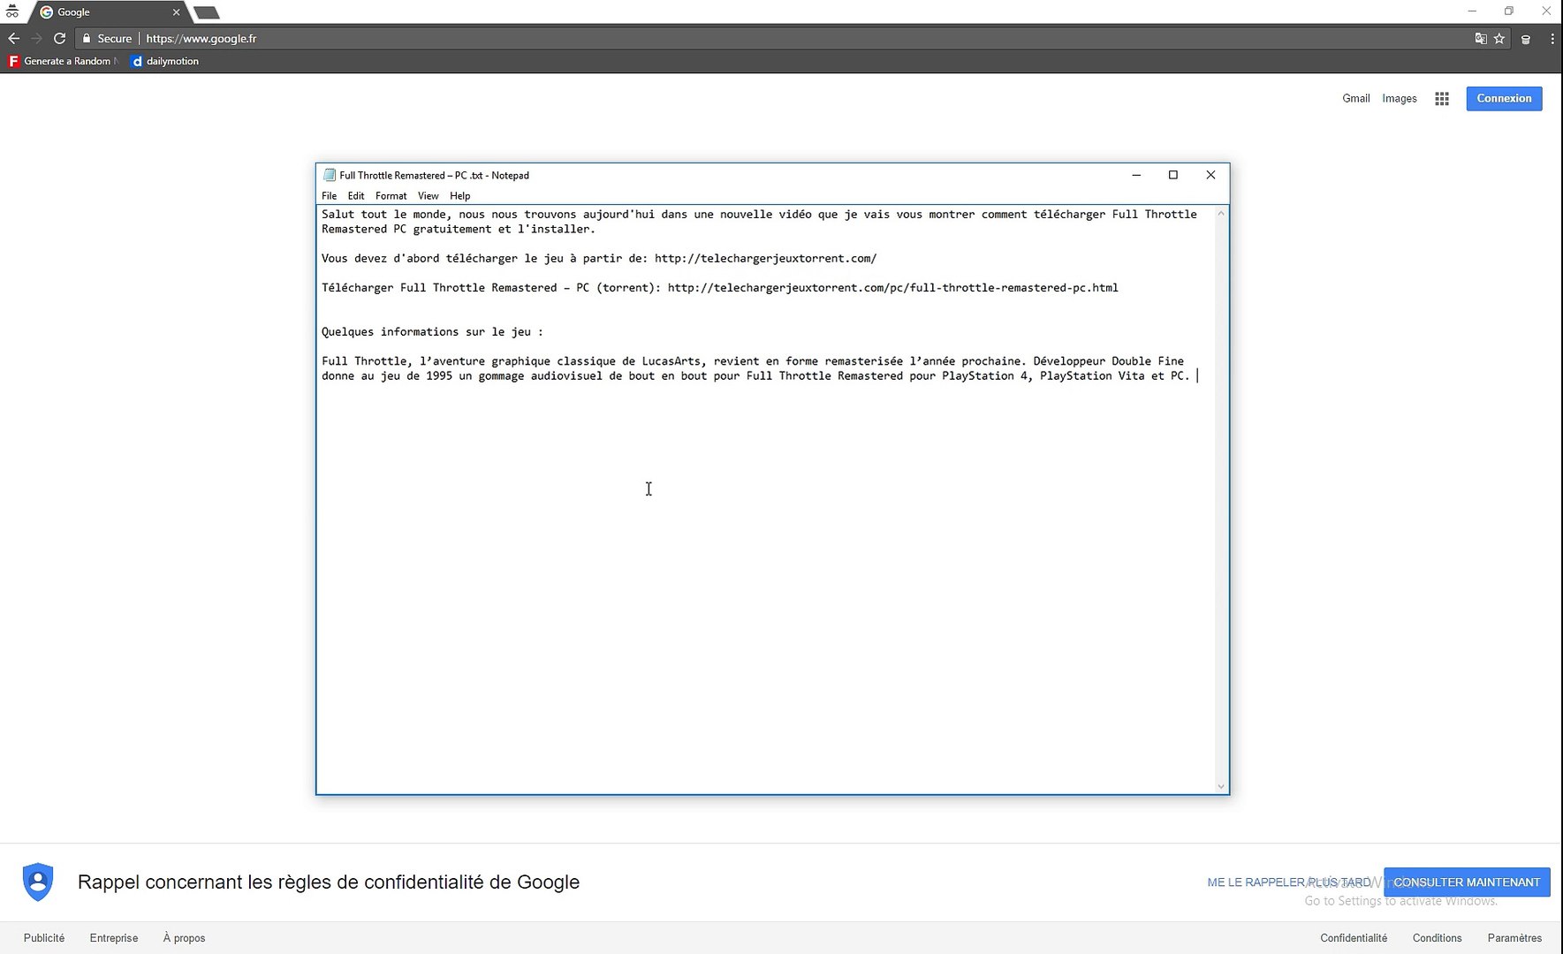The image size is (1563, 954).
Task: Open a new Chrome tab
Action: (x=206, y=12)
